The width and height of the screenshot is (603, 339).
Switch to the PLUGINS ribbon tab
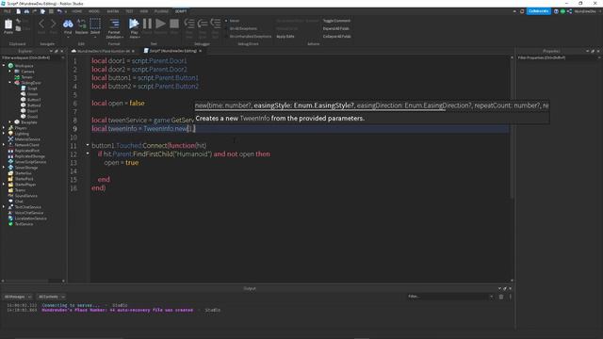click(x=161, y=11)
